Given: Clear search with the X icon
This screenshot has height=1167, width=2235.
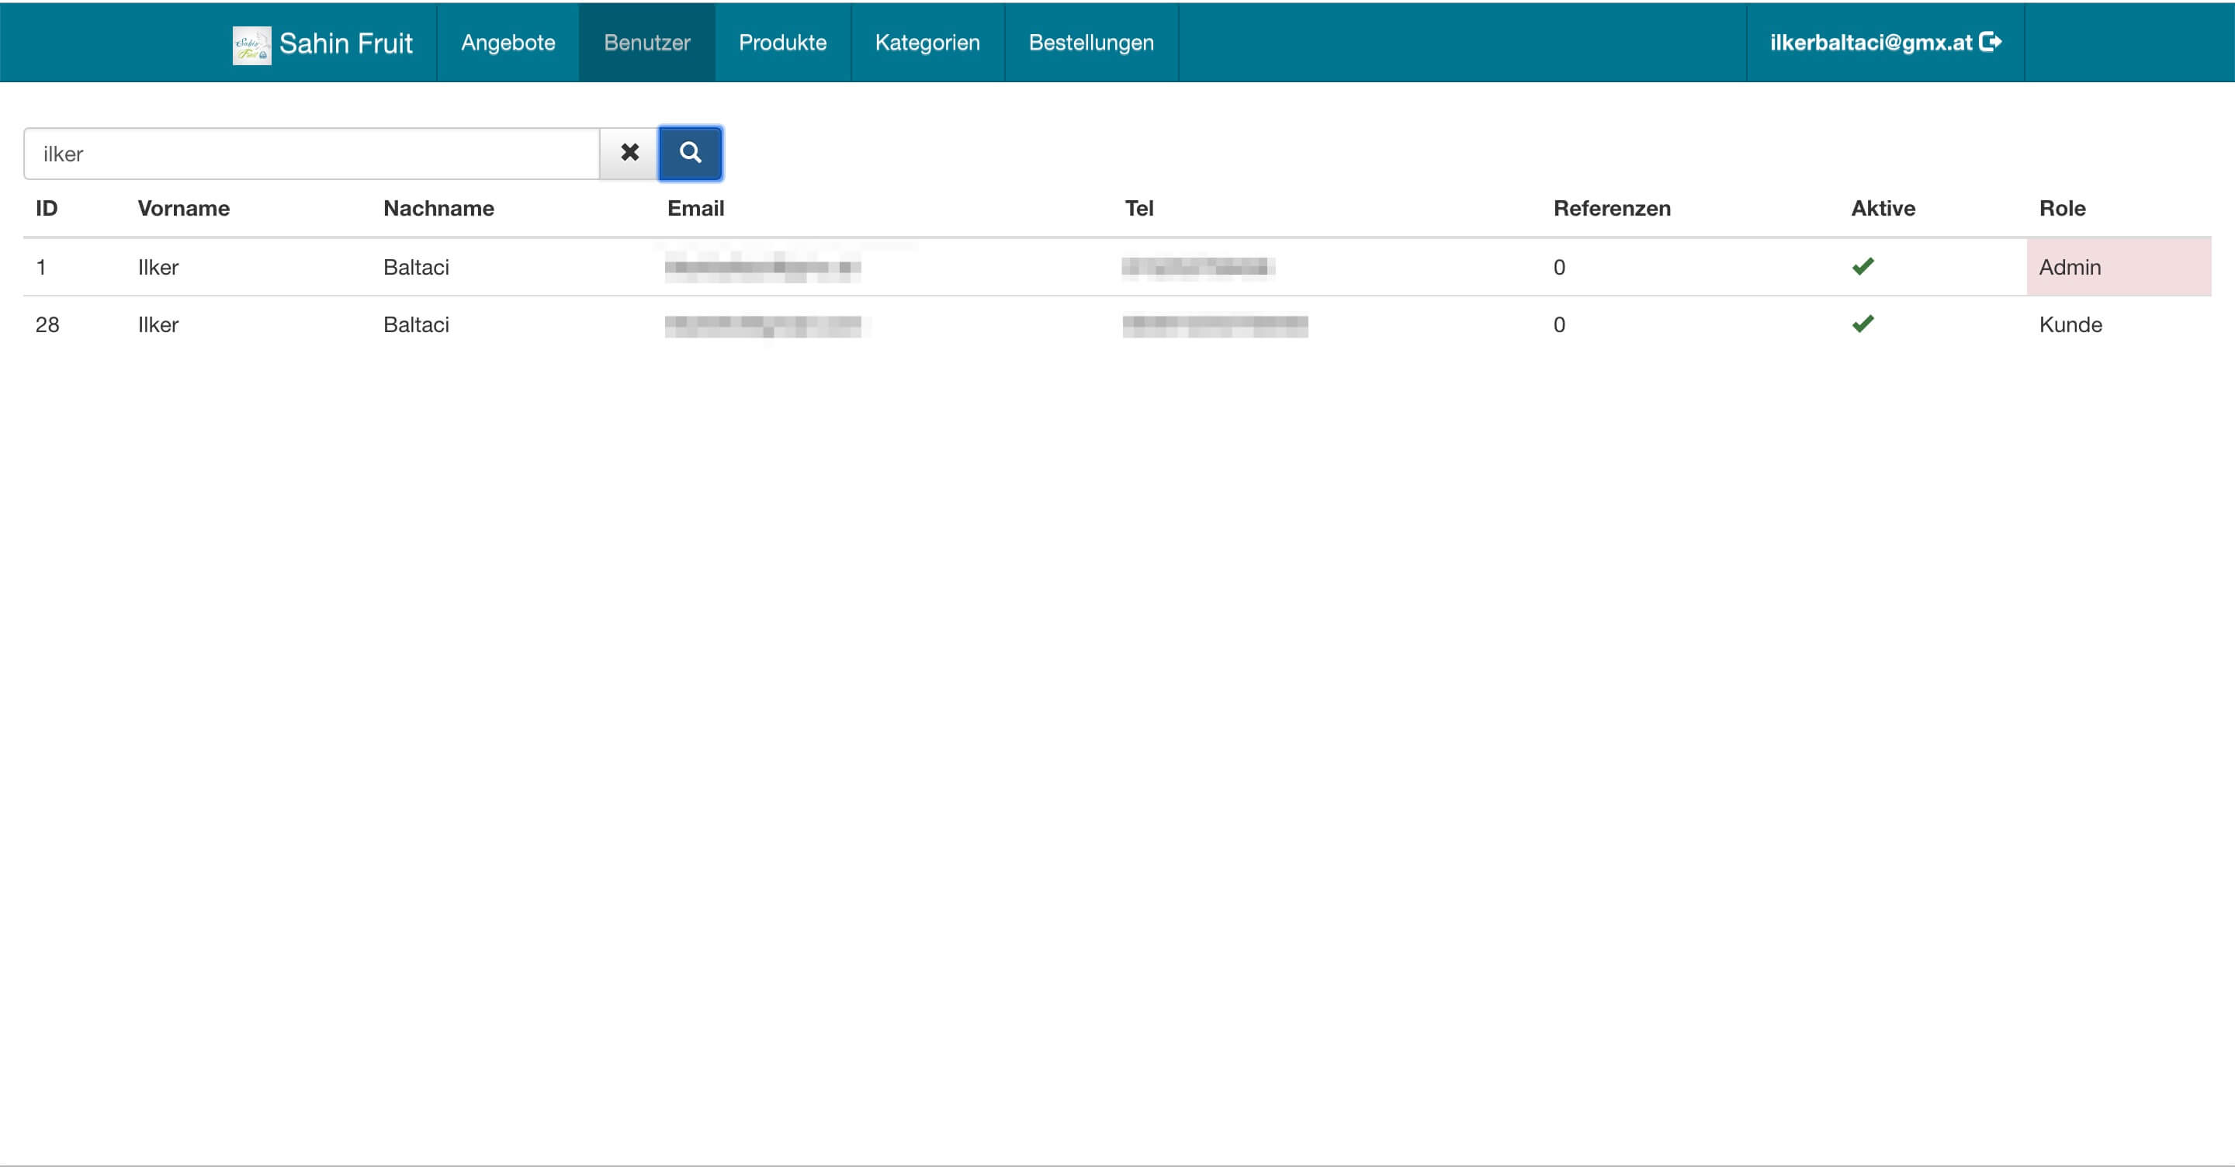Looking at the screenshot, I should point(629,154).
